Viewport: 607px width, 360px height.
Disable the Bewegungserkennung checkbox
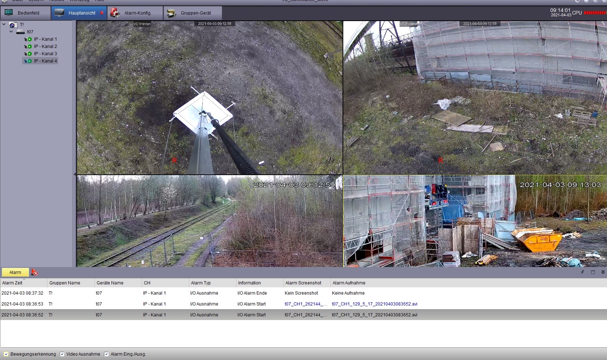6,354
